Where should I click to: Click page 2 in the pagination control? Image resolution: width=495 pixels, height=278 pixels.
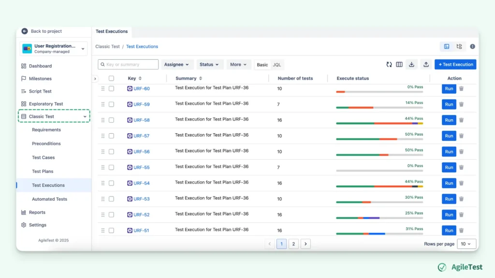click(293, 244)
